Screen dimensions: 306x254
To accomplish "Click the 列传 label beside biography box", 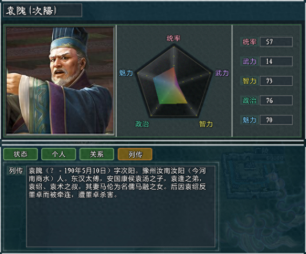I will tap(16, 171).
